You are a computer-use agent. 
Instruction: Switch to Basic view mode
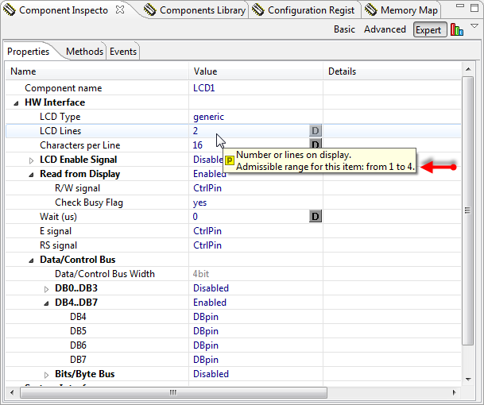344,29
